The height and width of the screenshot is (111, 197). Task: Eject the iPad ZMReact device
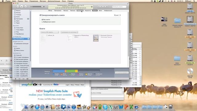coord(28,39)
